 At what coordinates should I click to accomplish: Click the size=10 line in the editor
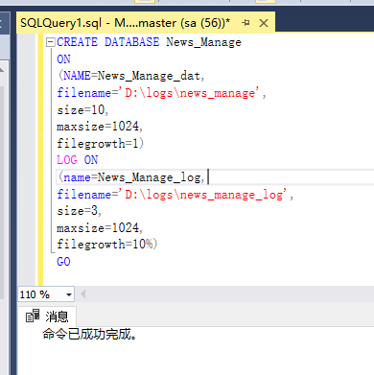[x=82, y=110]
